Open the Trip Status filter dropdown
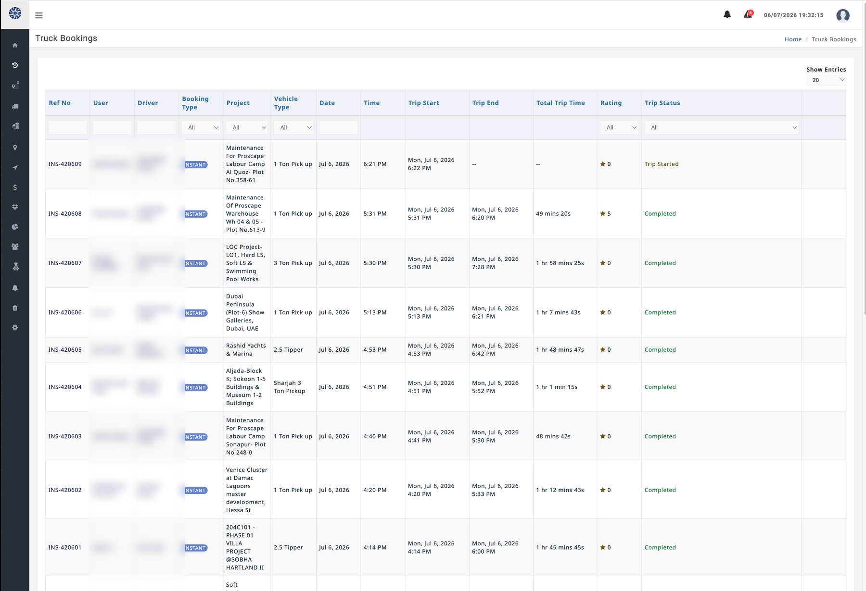The width and height of the screenshot is (866, 591). 722,127
